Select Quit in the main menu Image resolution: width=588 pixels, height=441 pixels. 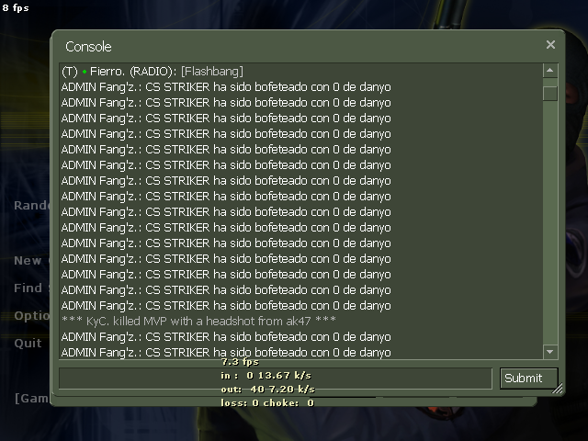pos(28,343)
